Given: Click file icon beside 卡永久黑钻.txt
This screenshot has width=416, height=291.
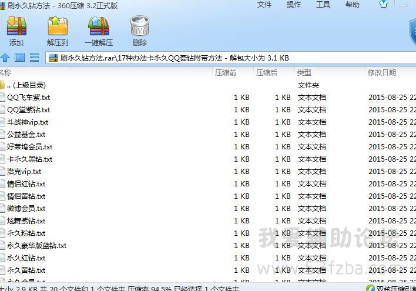Looking at the screenshot, I should point(2,159).
